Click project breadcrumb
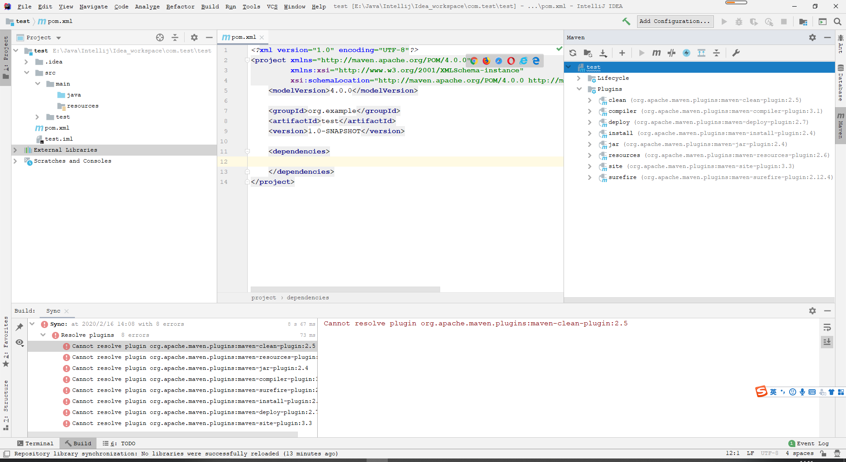The width and height of the screenshot is (846, 462). (x=263, y=298)
